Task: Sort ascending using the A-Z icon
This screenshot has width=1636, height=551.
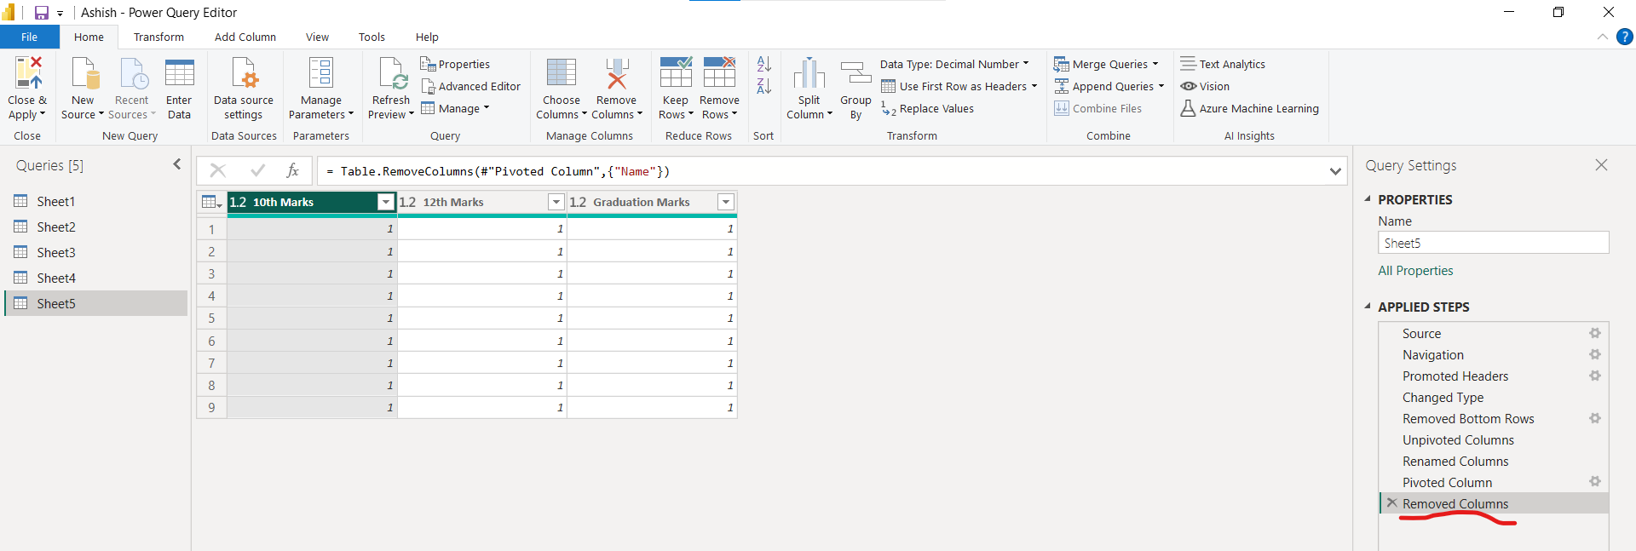Action: click(764, 65)
